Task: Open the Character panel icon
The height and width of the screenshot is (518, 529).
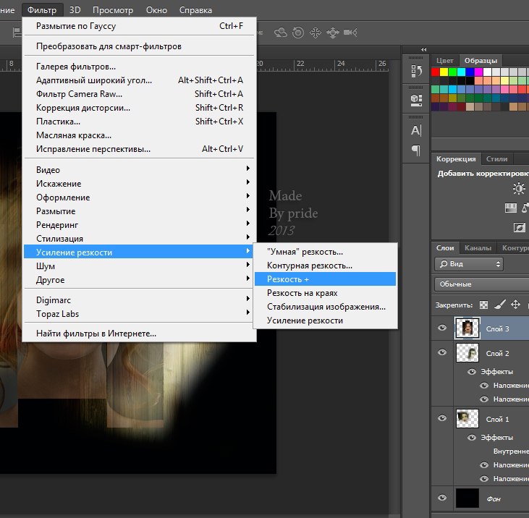Action: pyautogui.click(x=416, y=131)
